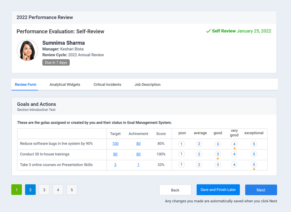Open the Target value 100 link
Image resolution: width=291 pixels, height=212 pixels.
[115, 144]
